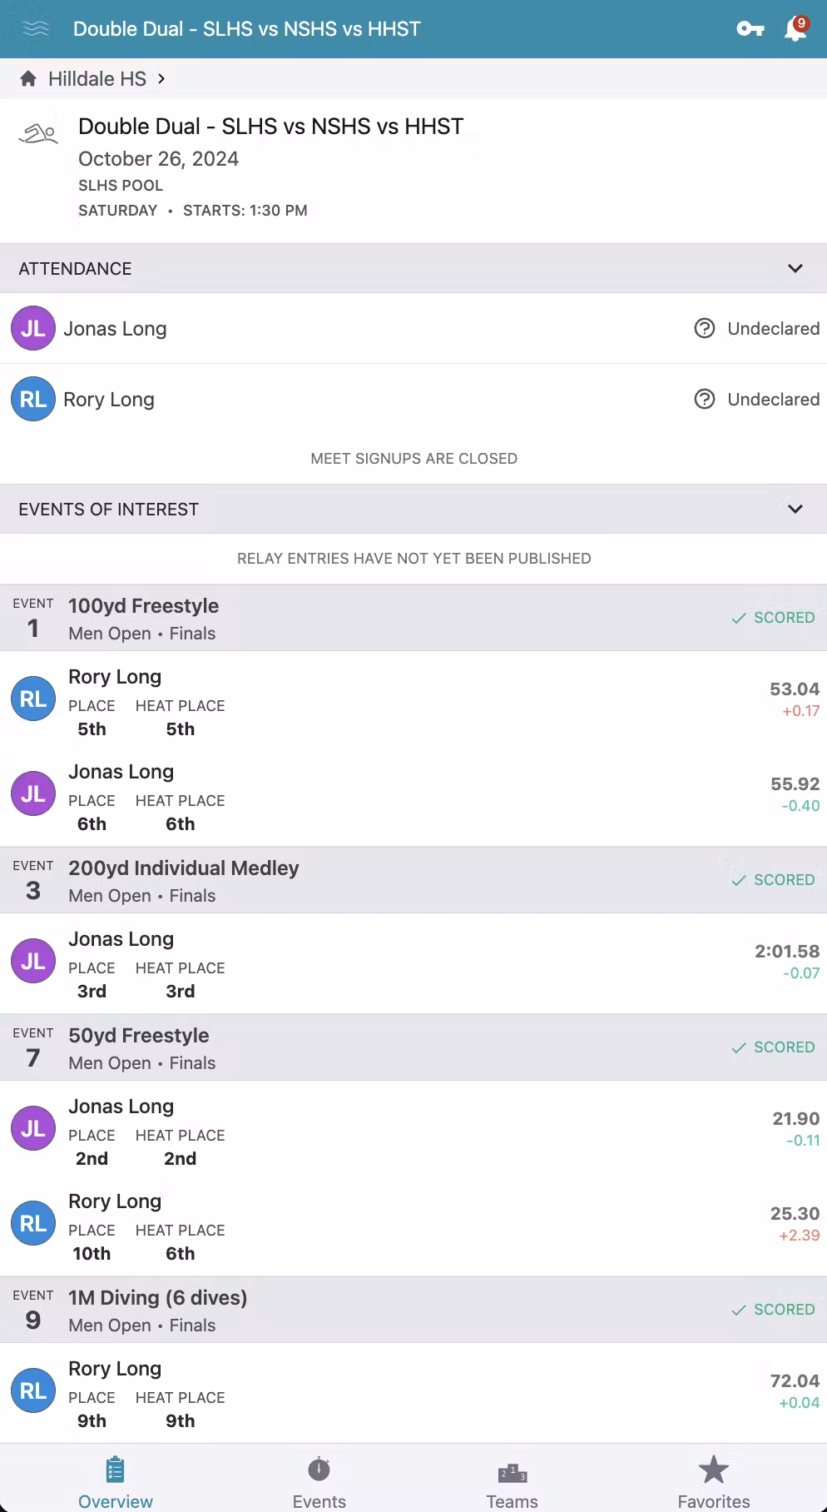Click the Events stopwatch icon

point(319,1470)
